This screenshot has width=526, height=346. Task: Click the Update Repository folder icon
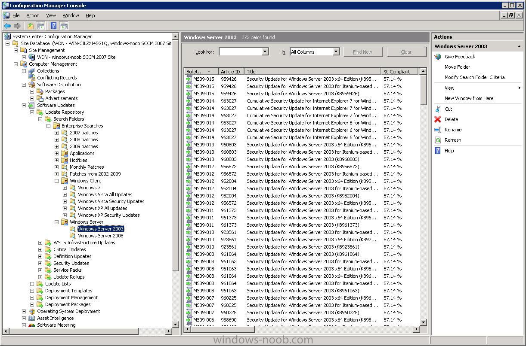coord(40,112)
